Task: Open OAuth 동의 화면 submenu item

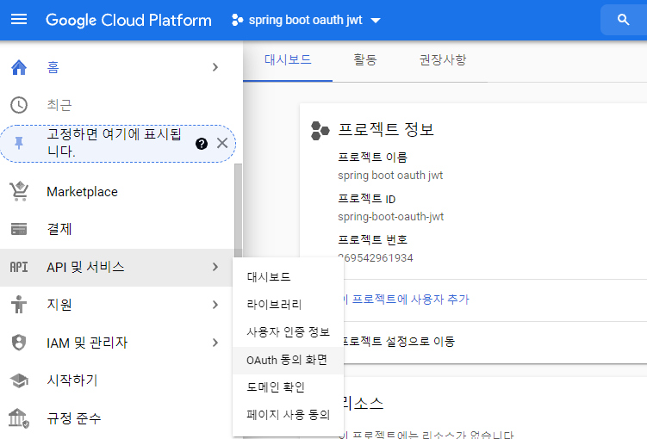Action: (288, 361)
